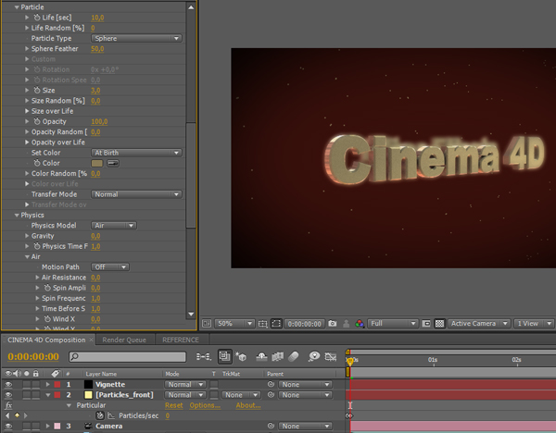
Task: Toggle stopwatch for particle Color
Action: tap(37, 163)
